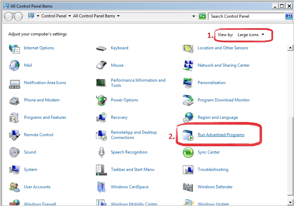
Task: Open the RemoteApp and Desktop Connections icon
Action: click(101, 135)
